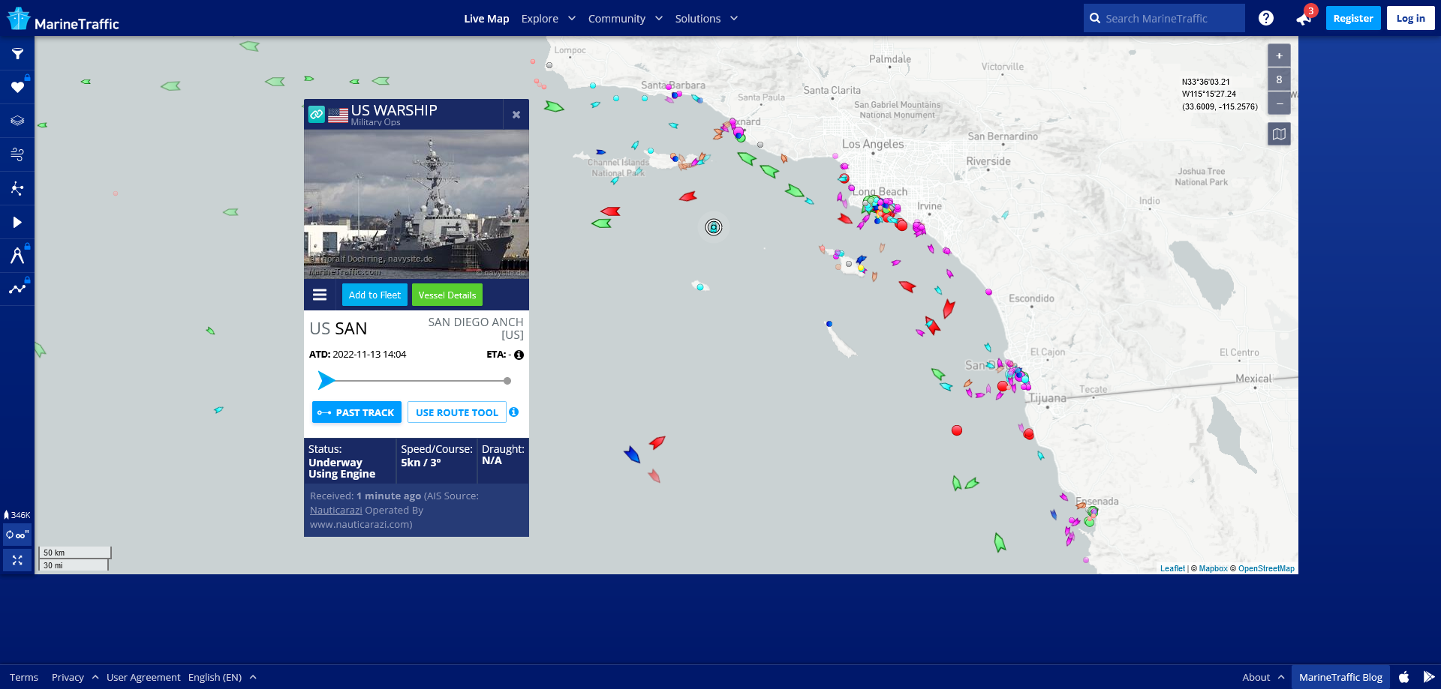1441x689 pixels.
Task: Click the voyage progress end dot
Action: 507,381
